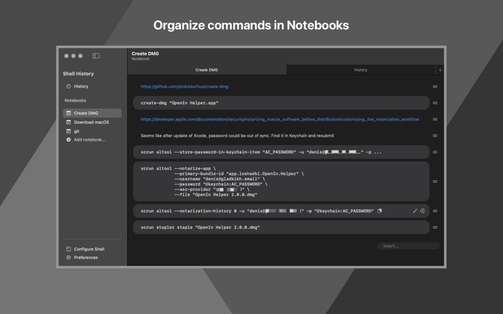This screenshot has height=314, width=503.
Task: Add a new tab with plus button
Action: coord(440,70)
